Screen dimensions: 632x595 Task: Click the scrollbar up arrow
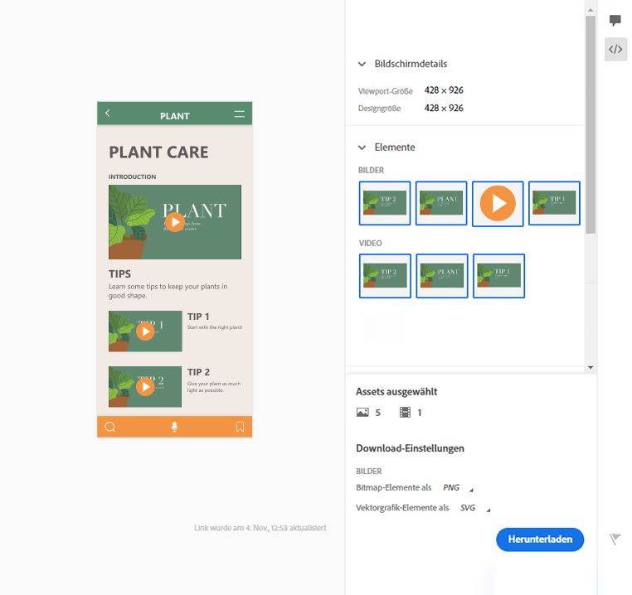pyautogui.click(x=591, y=10)
